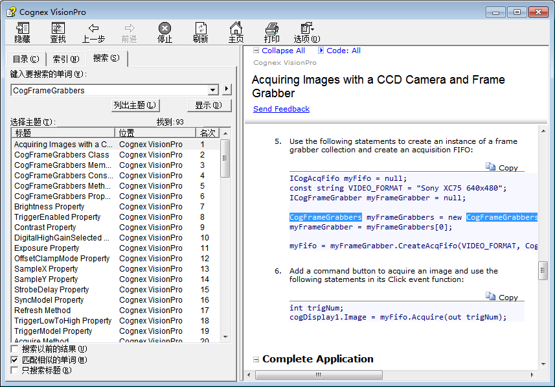The height and width of the screenshot is (387, 555).
Task: Click the Cognex VisionPro title bar icon
Action: (11, 12)
